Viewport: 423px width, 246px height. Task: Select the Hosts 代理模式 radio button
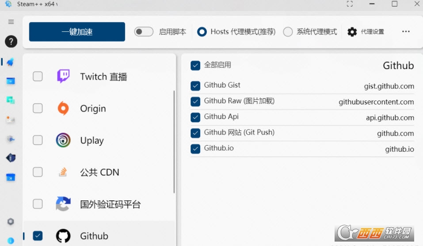[202, 32]
